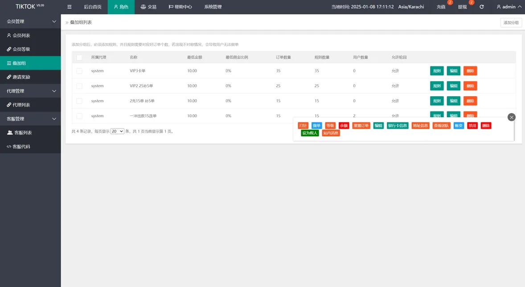525x287 pixels.
Task: Click 规则 button for VIP3卡单 row
Action: (x=437, y=71)
